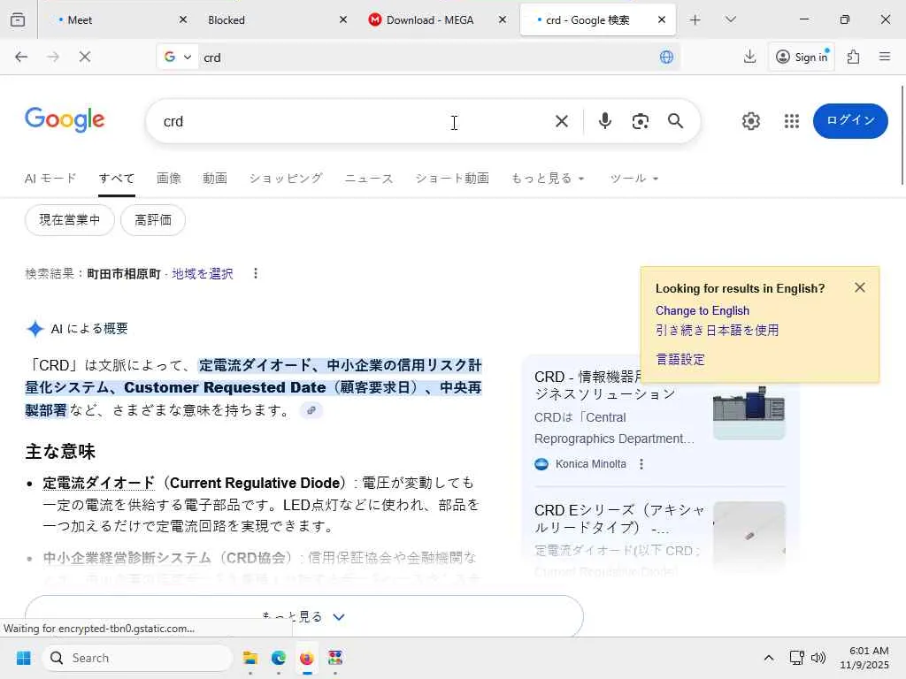906x679 pixels.
Task: Open Konica Minolta result options menu
Action: tap(641, 464)
